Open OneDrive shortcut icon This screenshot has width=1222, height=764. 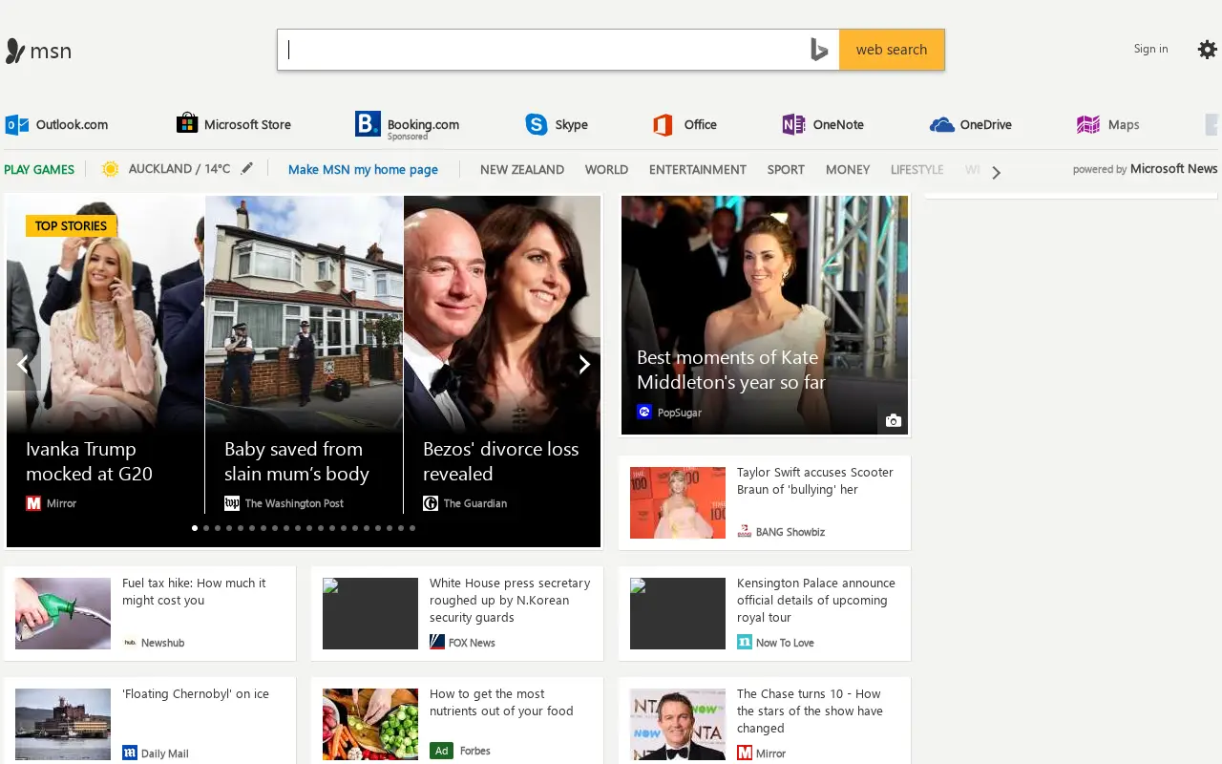[942, 124]
